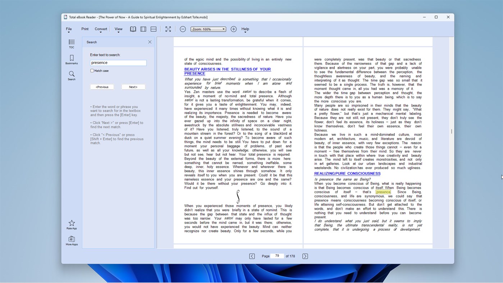
Task: Zoom in using the plus icon
Action: (x=233, y=29)
